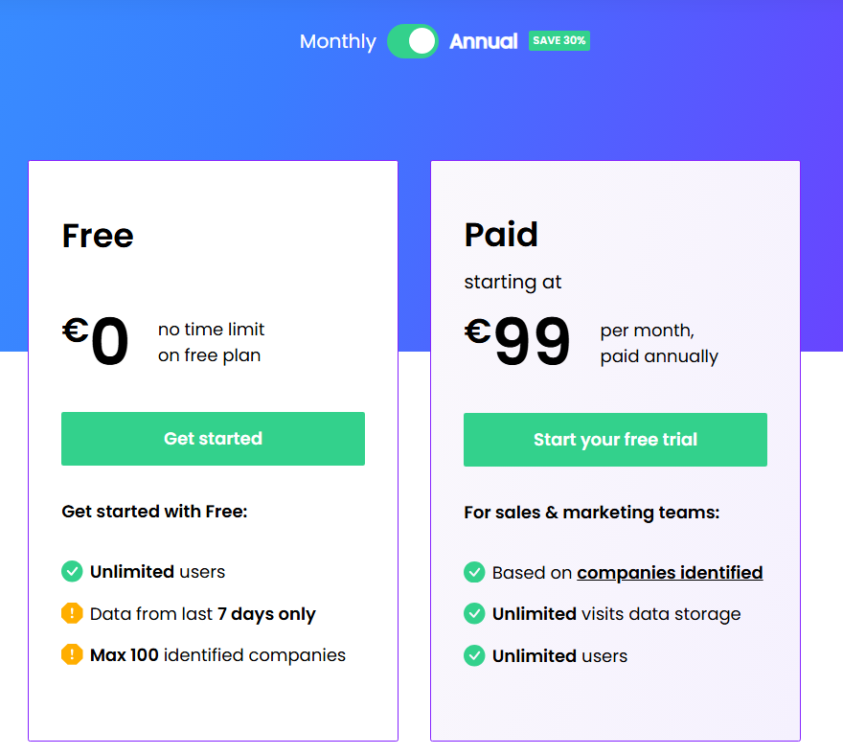Viewport: 843px width, 754px height.
Task: Flip the Monthly/Annual pricing switch
Action: click(412, 41)
